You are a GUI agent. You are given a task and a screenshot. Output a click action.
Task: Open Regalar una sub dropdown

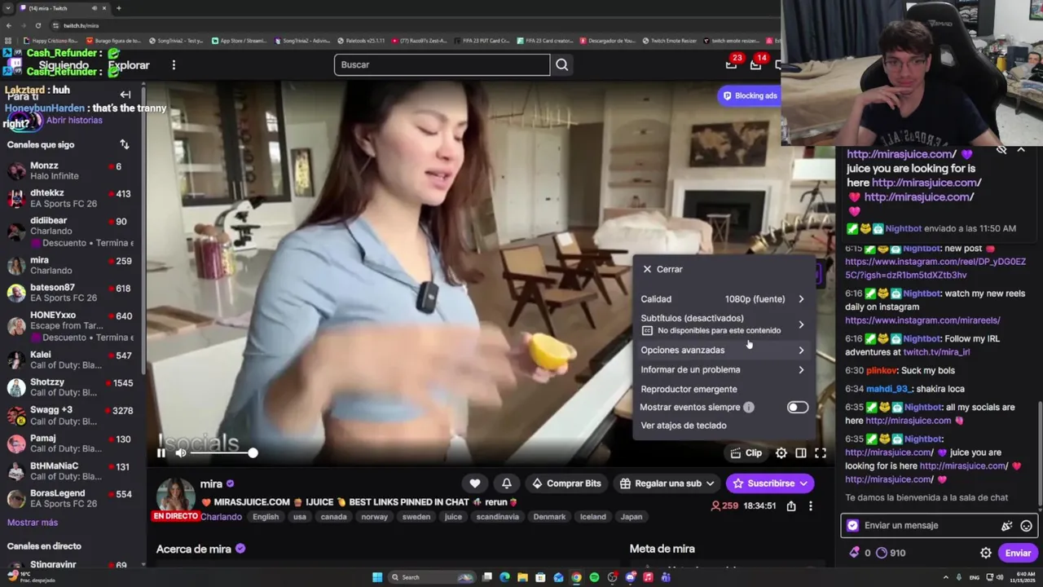coord(667,483)
